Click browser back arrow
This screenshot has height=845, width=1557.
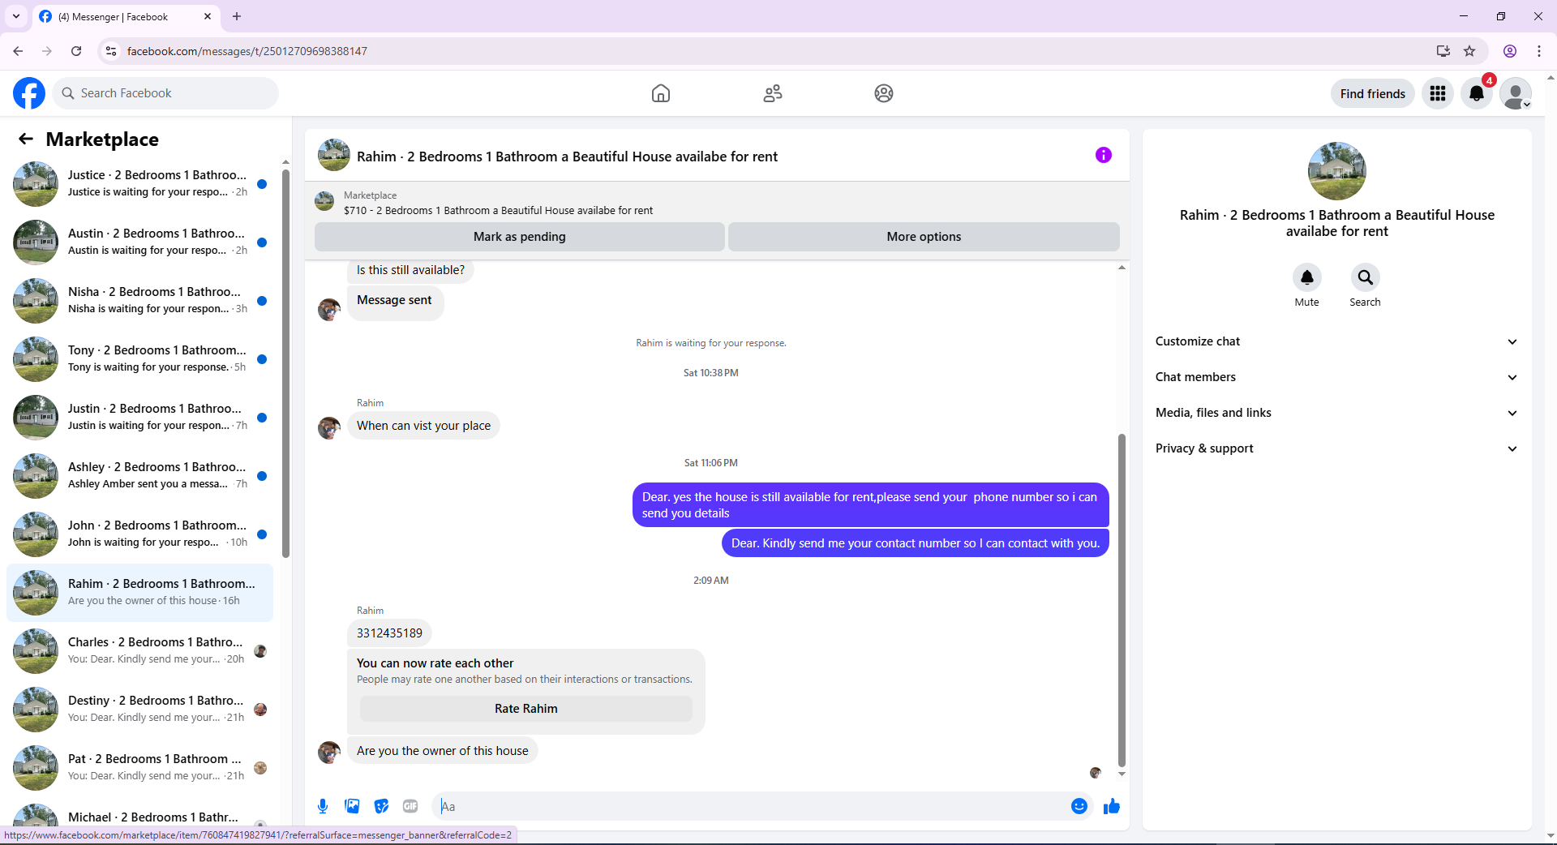pyautogui.click(x=18, y=51)
